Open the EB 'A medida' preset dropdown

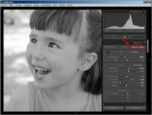tap(135, 52)
